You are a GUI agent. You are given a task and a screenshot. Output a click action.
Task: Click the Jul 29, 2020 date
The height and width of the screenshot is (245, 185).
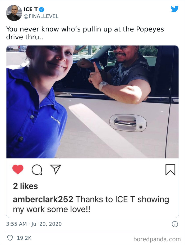47,224
